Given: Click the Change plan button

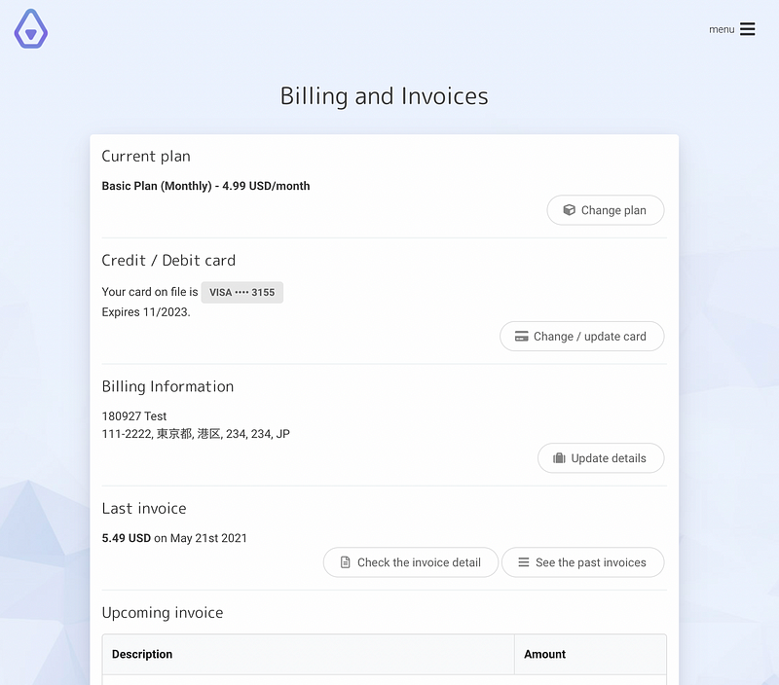Looking at the screenshot, I should pos(605,210).
